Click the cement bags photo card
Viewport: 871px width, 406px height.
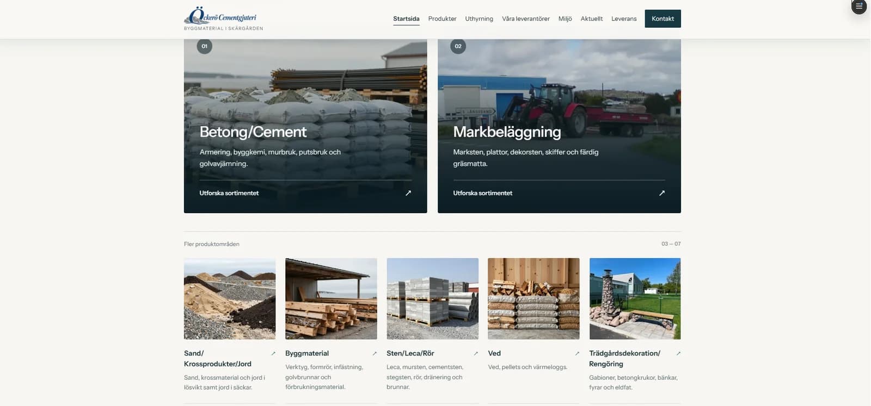click(305, 126)
